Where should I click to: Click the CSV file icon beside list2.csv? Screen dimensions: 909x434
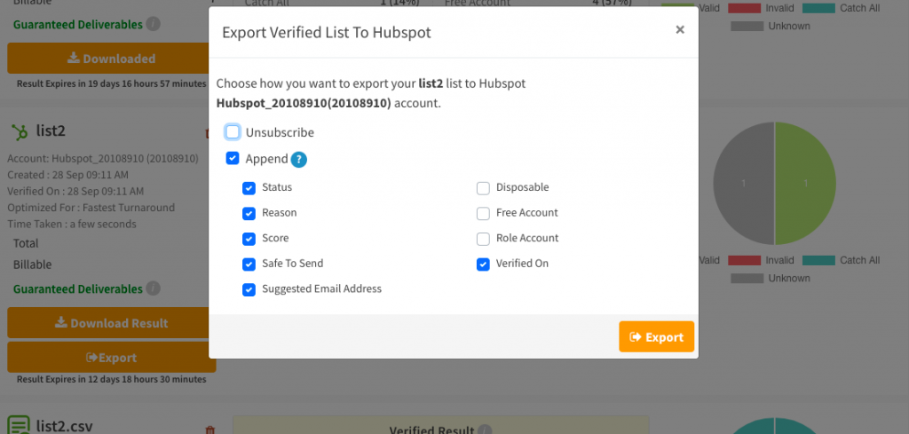click(20, 426)
